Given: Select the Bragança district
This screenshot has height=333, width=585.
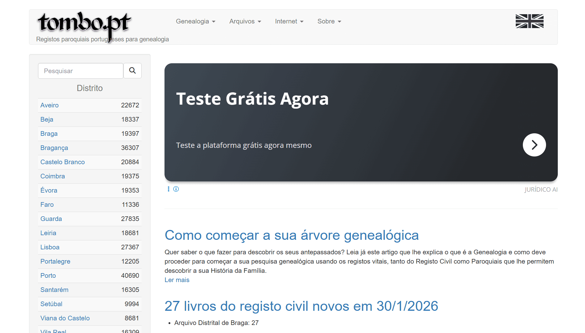Looking at the screenshot, I should coord(54,148).
